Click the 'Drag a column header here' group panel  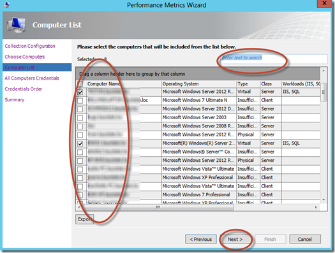coord(198,74)
